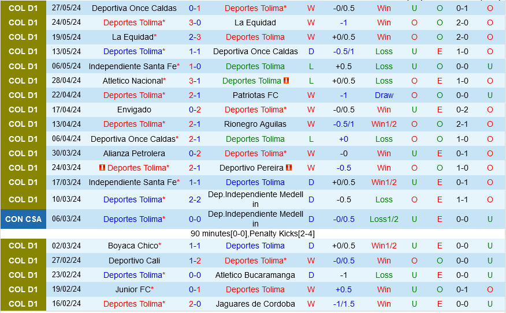Image resolution: width=506 pixels, height=313 pixels.
Task: Click red card icon left of Deportes Tolima, 24/03/24
Action: 102,168
